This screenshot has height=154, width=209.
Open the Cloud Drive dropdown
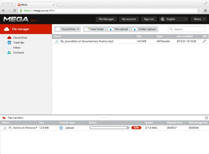(x=67, y=29)
